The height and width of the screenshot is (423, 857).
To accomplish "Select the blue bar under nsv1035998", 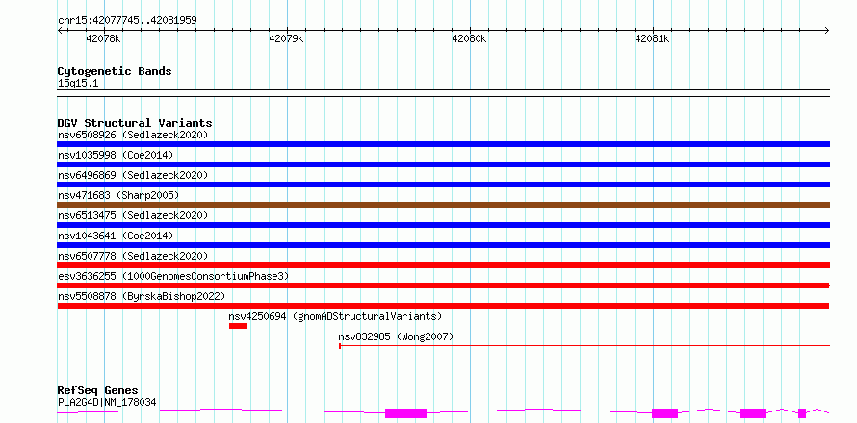I will click(443, 164).
